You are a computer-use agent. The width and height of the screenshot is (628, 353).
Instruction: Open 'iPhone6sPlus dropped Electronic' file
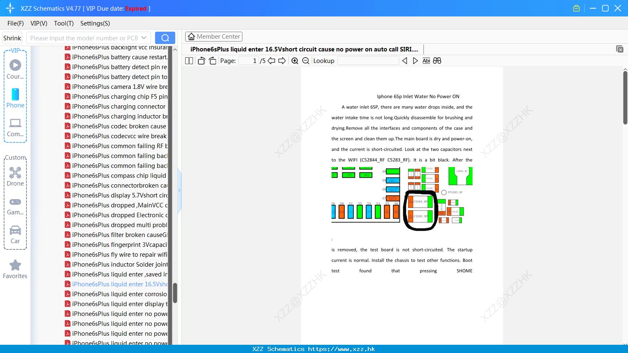pos(116,215)
